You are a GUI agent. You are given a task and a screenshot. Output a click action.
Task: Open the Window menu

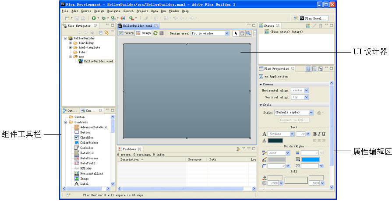point(174,11)
